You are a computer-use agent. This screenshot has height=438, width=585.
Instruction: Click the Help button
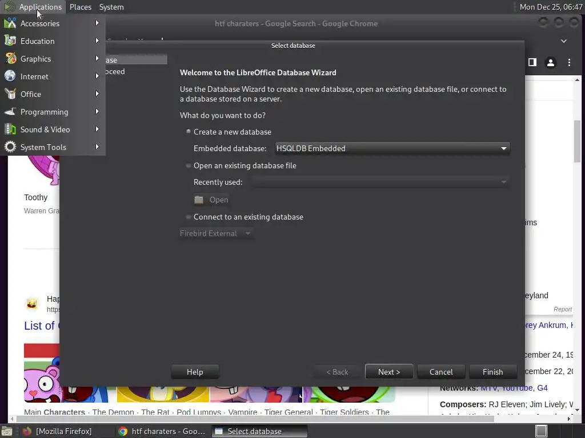point(195,372)
